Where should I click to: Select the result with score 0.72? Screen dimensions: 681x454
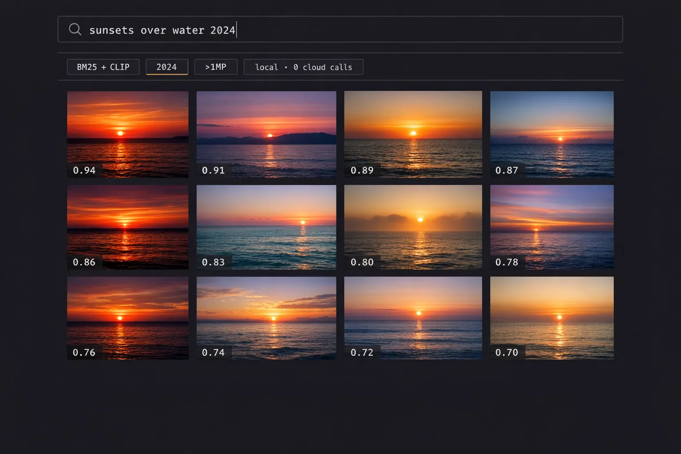[x=413, y=318]
